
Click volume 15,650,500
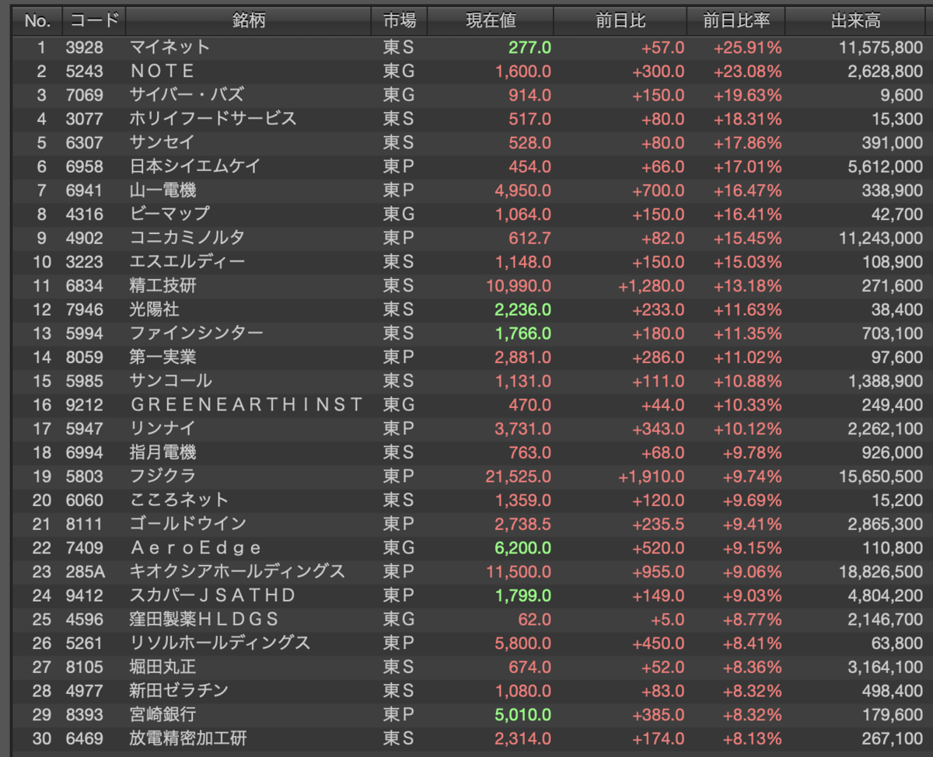(x=881, y=476)
